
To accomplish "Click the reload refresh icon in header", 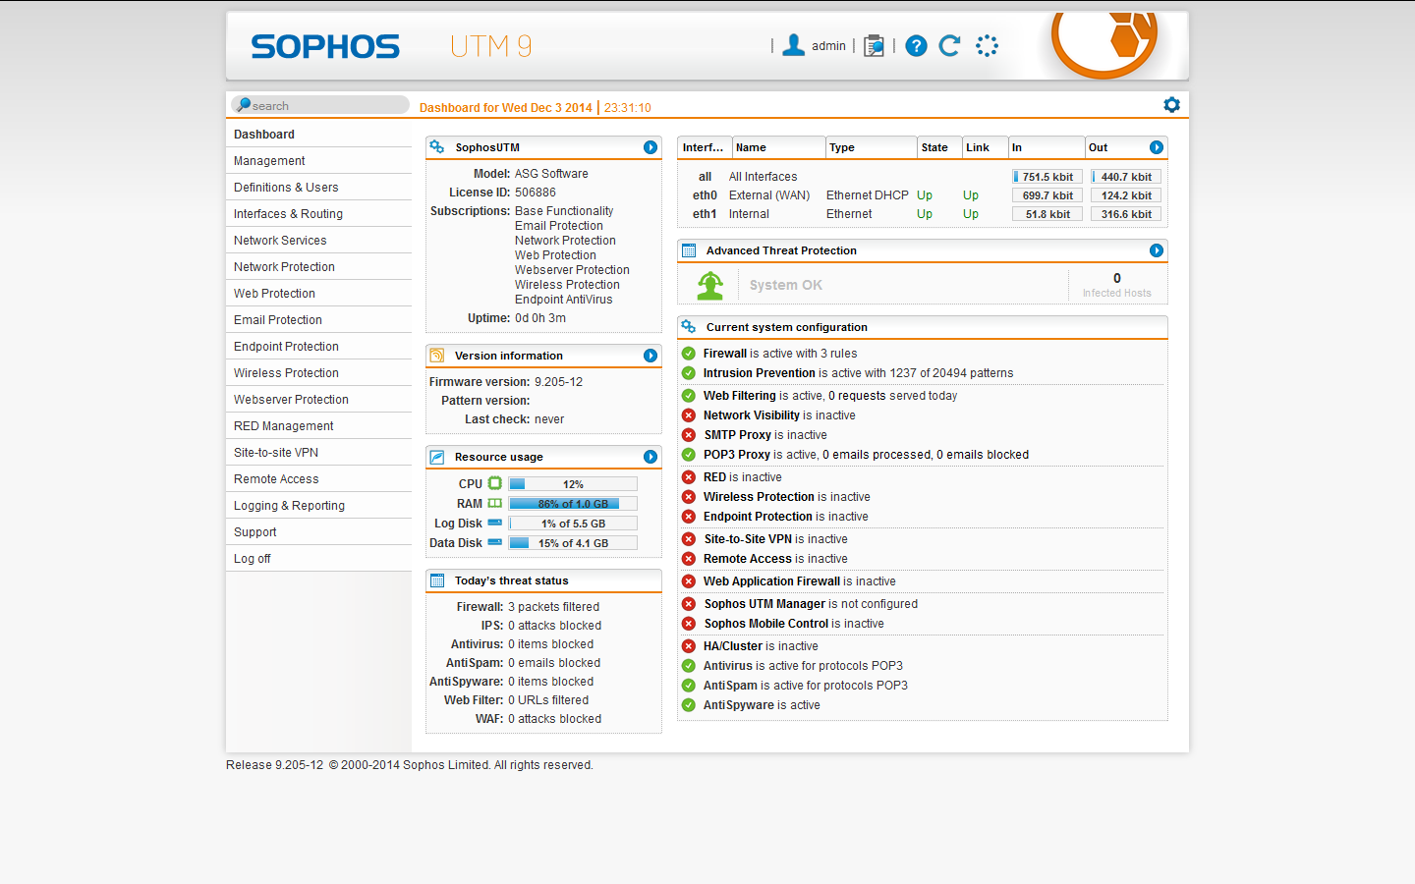I will 949,46.
